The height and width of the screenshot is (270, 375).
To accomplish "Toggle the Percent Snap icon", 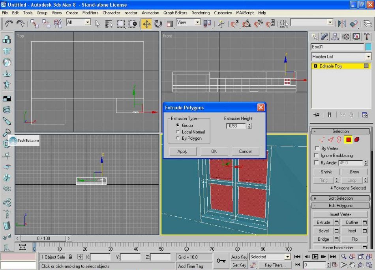I will pos(258,24).
